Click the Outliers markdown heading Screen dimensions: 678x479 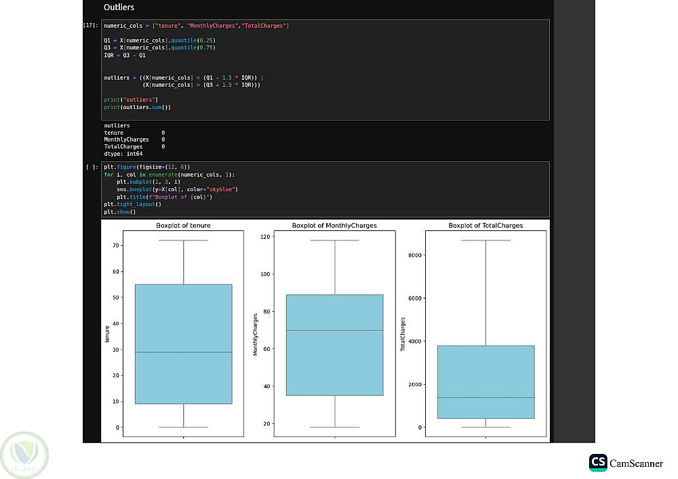119,7
